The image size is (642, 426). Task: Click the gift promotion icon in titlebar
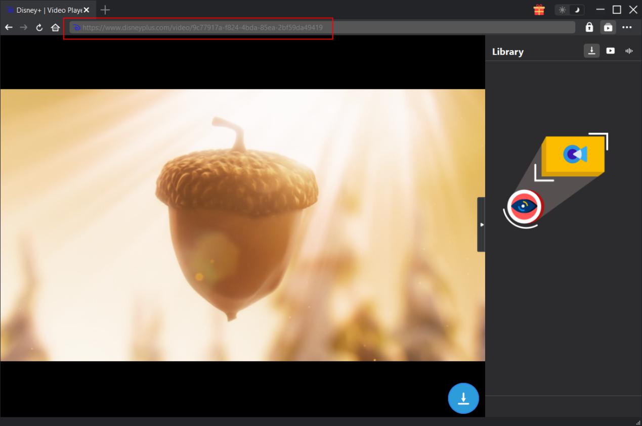539,9
